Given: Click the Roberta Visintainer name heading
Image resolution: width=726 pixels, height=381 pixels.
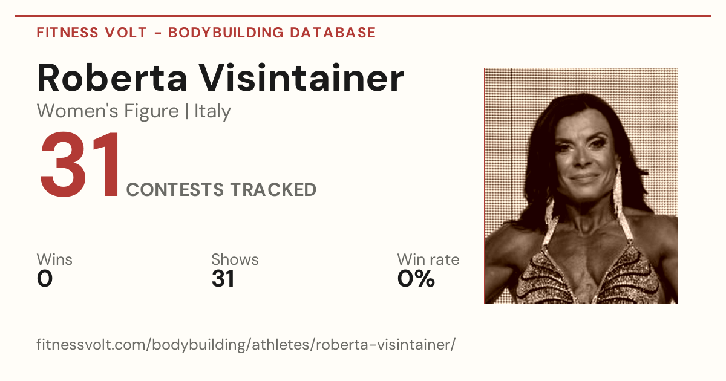Looking at the screenshot, I should (220, 78).
